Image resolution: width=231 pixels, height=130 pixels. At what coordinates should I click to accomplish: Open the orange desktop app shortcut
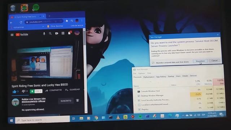[24, 8]
